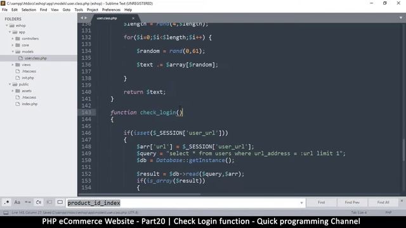The image size is (406, 228).
Task: Toggle highlight matches option
Action: tap(60, 202)
